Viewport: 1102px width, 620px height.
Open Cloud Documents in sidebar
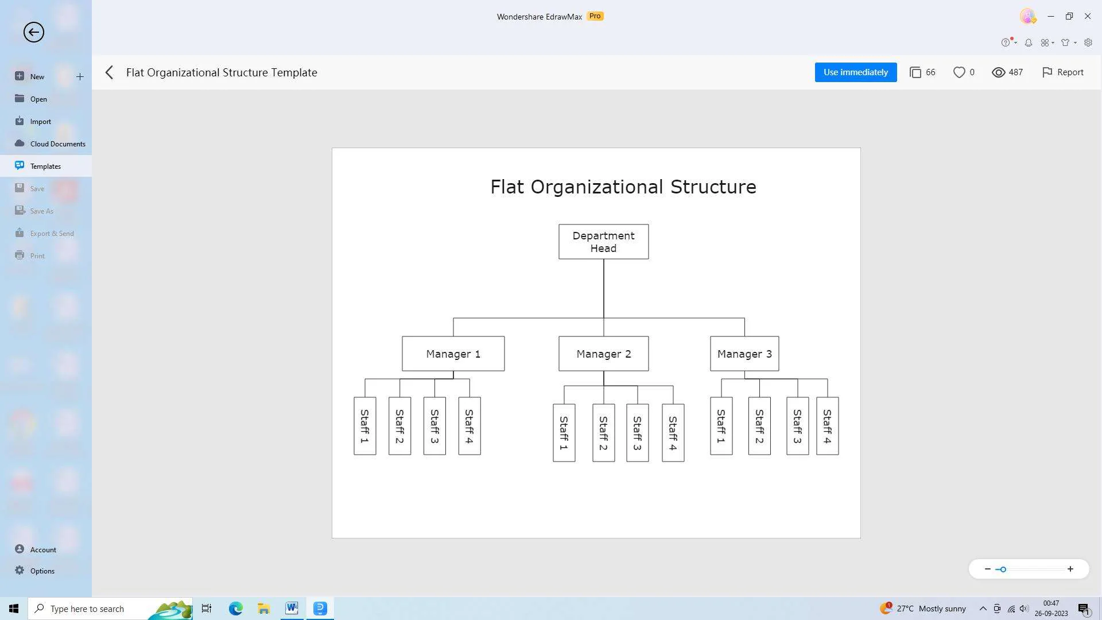[x=57, y=144]
